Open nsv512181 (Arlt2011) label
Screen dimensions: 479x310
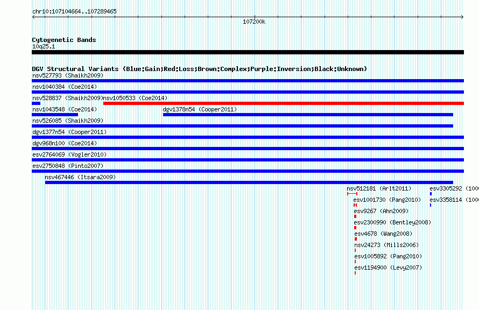click(379, 188)
